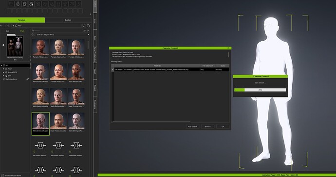Select the highlighted skin material category icon
The height and width of the screenshot is (177, 336).
pos(31,3)
